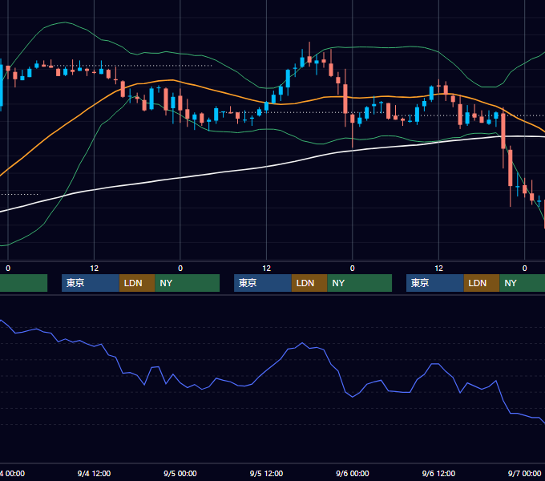This screenshot has height=481, width=545.
Task: Click the 9/7 00:00 date label
Action: (525, 473)
